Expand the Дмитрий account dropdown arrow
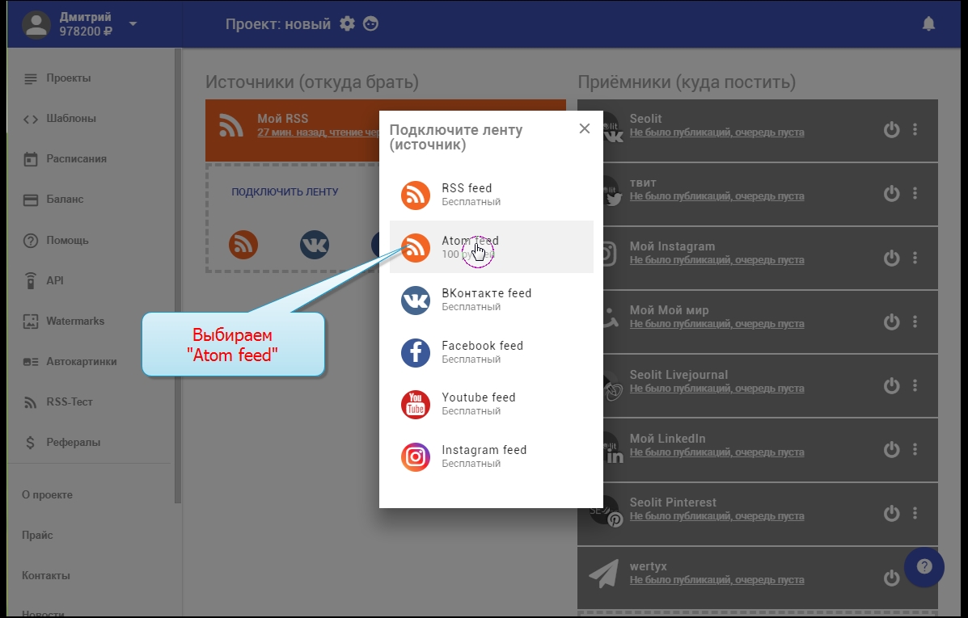The height and width of the screenshot is (618, 968). [x=133, y=23]
